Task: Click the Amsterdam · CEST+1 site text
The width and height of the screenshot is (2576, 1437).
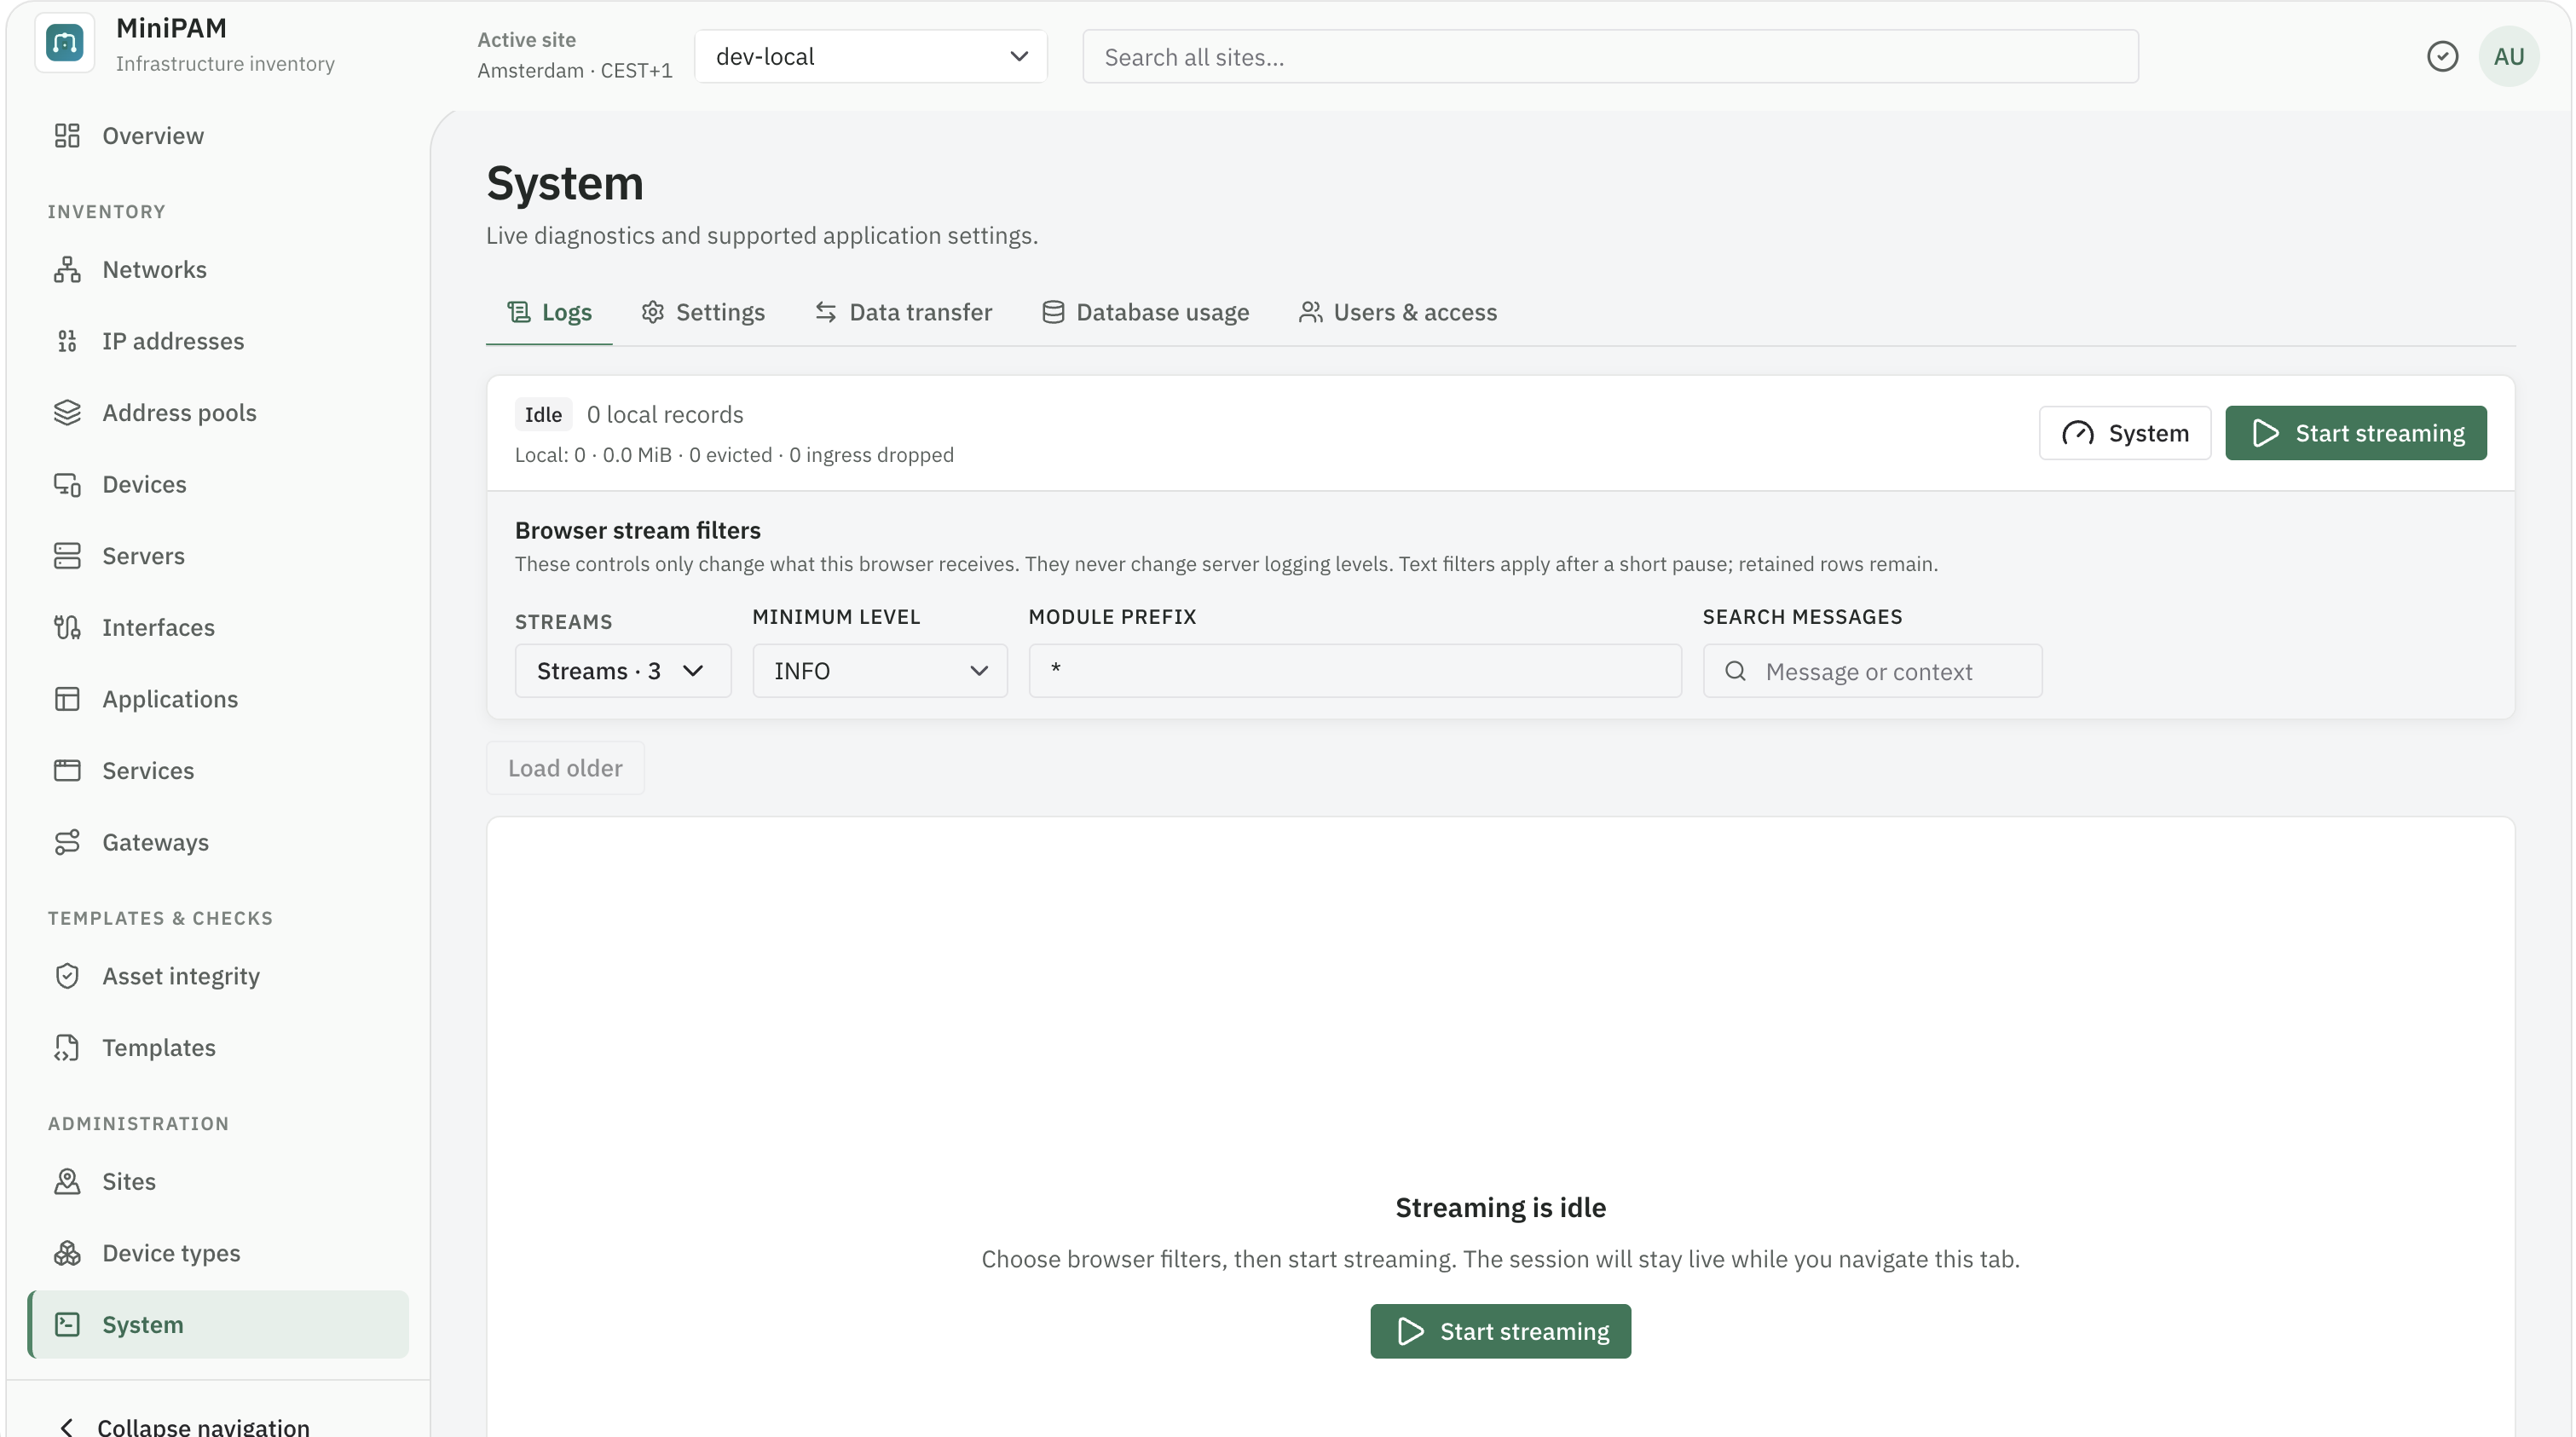Action: (575, 71)
